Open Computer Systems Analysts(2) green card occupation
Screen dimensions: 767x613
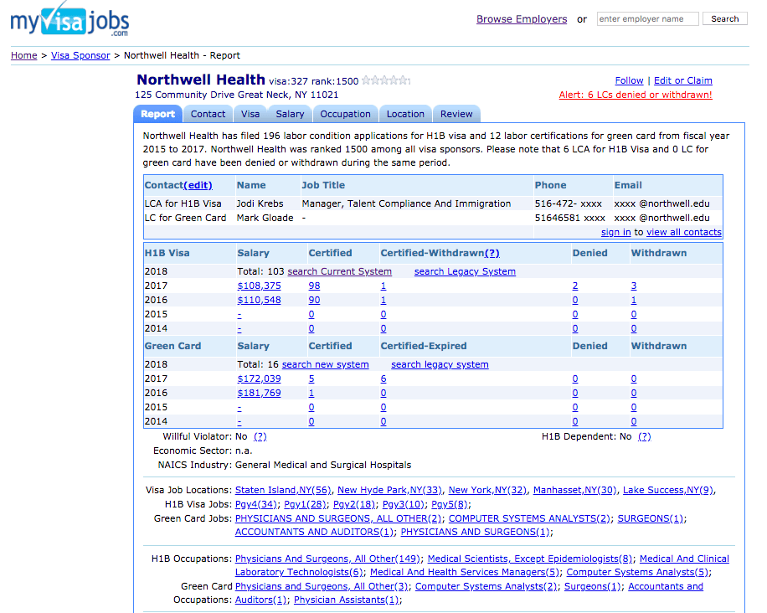coord(486,586)
